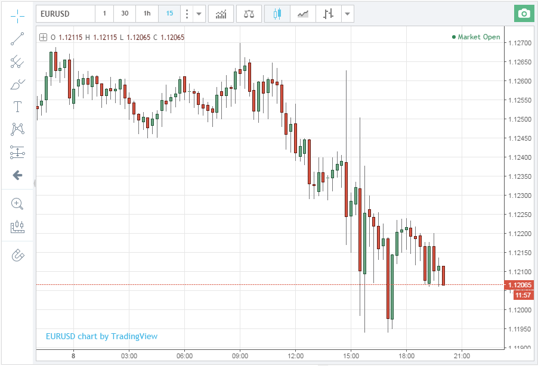The height and width of the screenshot is (366, 538).
Task: Click the legend close value C 1.12065
Action: pyautogui.click(x=169, y=38)
